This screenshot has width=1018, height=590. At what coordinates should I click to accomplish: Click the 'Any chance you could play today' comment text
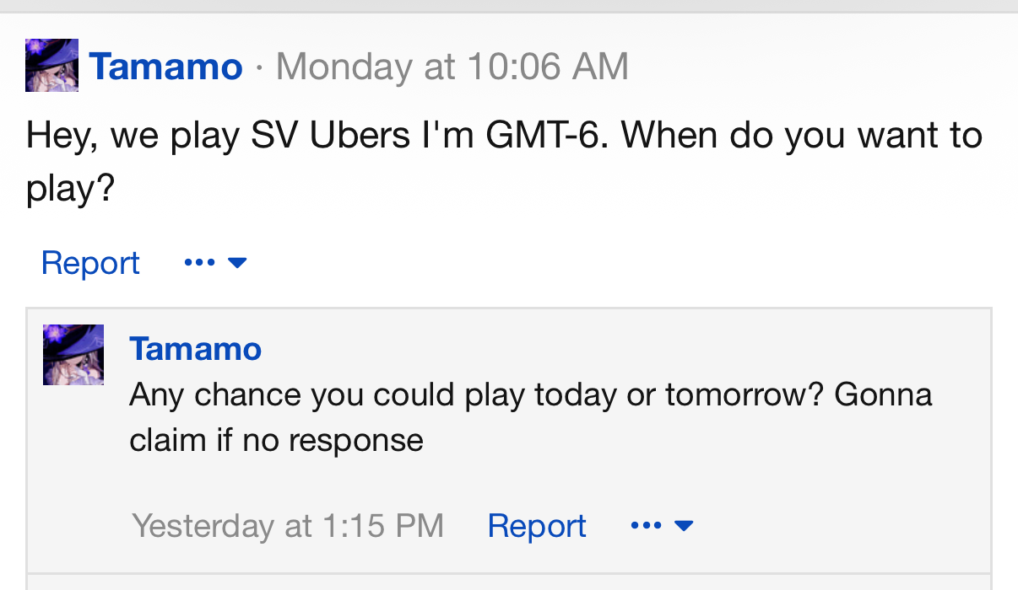(x=530, y=416)
